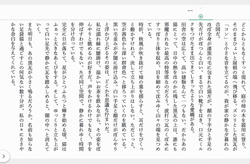Click the line starting '完全に日が落ちて'
250x164 pixels.
click(64, 87)
